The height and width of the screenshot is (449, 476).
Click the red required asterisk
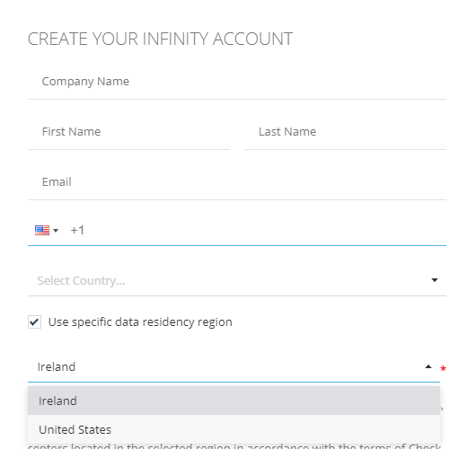pyautogui.click(x=443, y=369)
